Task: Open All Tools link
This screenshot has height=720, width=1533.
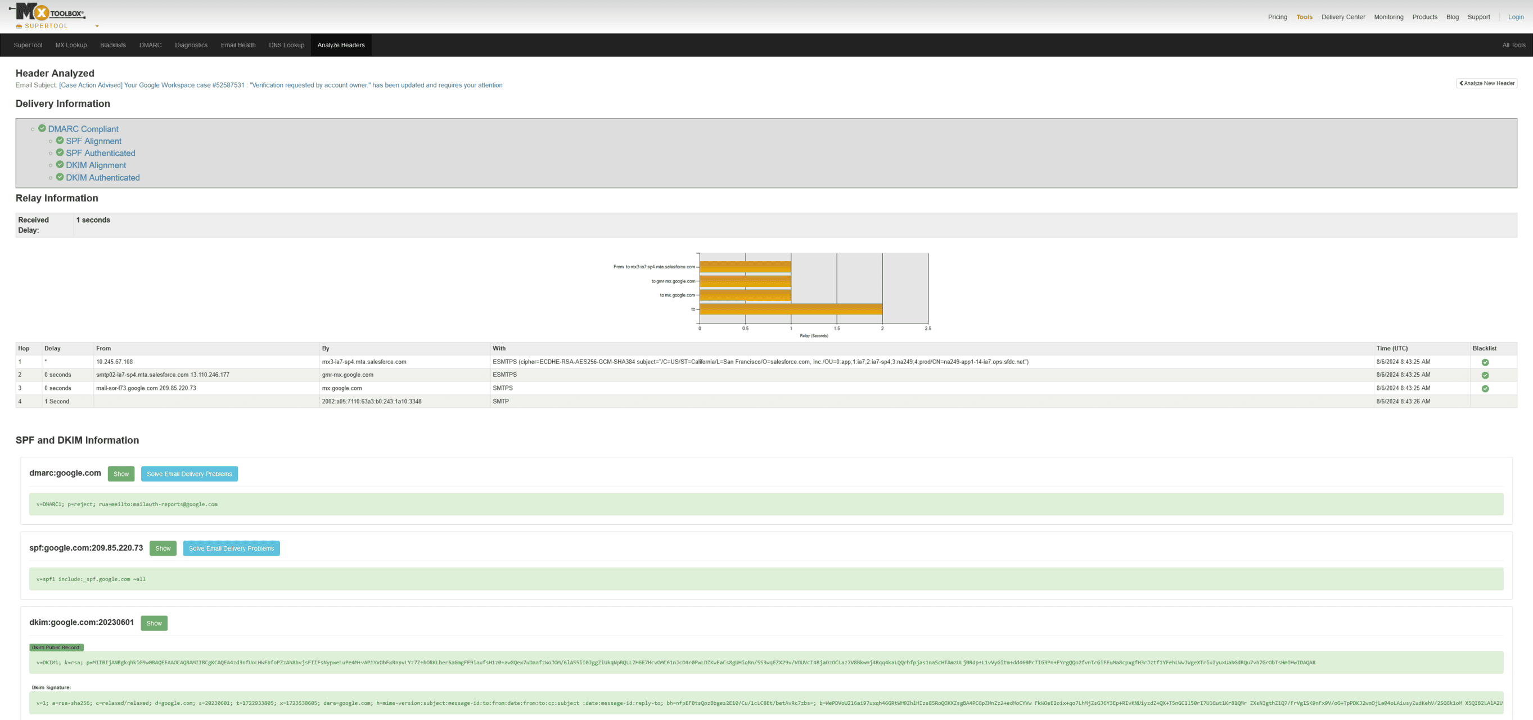Action: 1513,45
